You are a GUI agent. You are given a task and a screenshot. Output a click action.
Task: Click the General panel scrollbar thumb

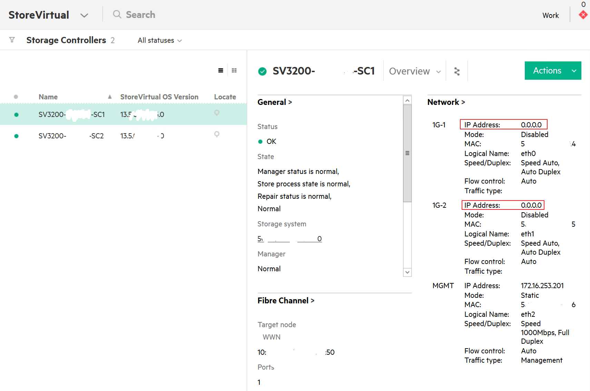click(x=407, y=153)
